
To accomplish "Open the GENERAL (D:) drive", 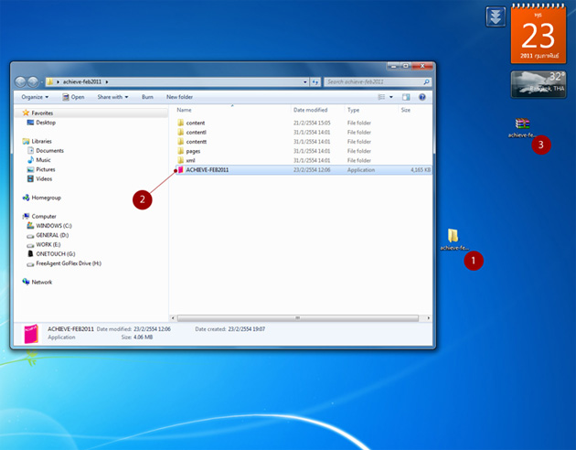I will coord(52,235).
